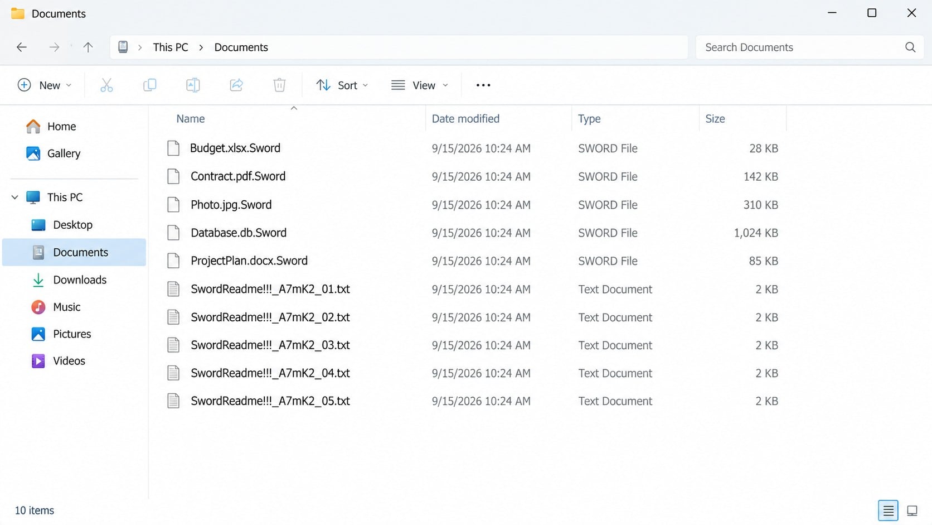932x525 pixels.
Task: Click Documents breadcrumb in address bar
Action: [x=241, y=47]
